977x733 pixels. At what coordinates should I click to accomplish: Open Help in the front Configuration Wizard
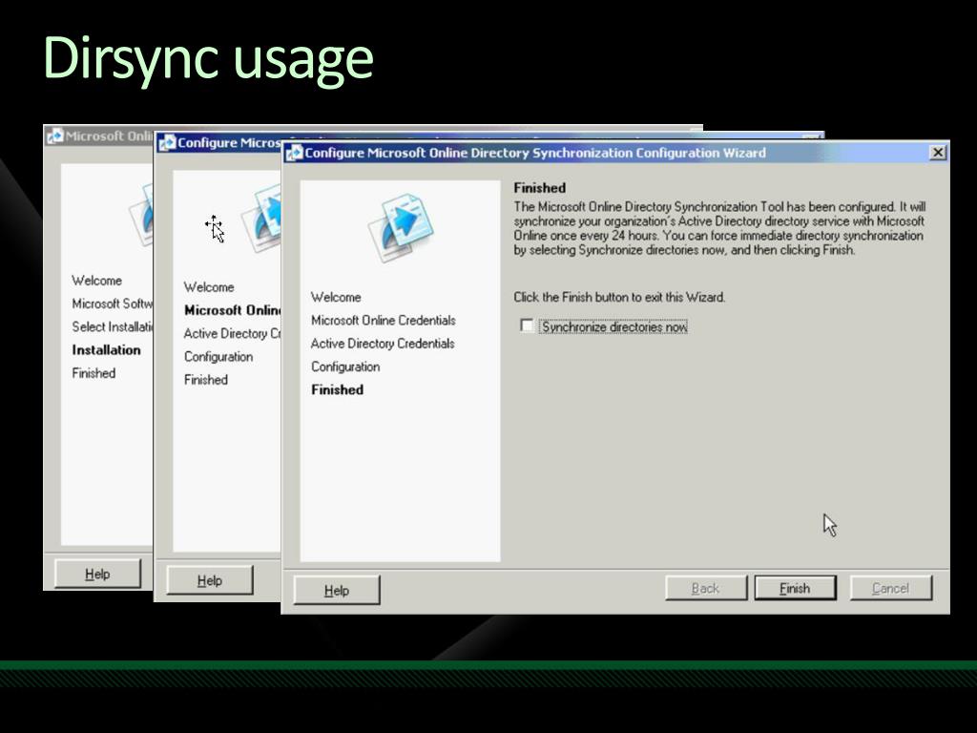[337, 590]
